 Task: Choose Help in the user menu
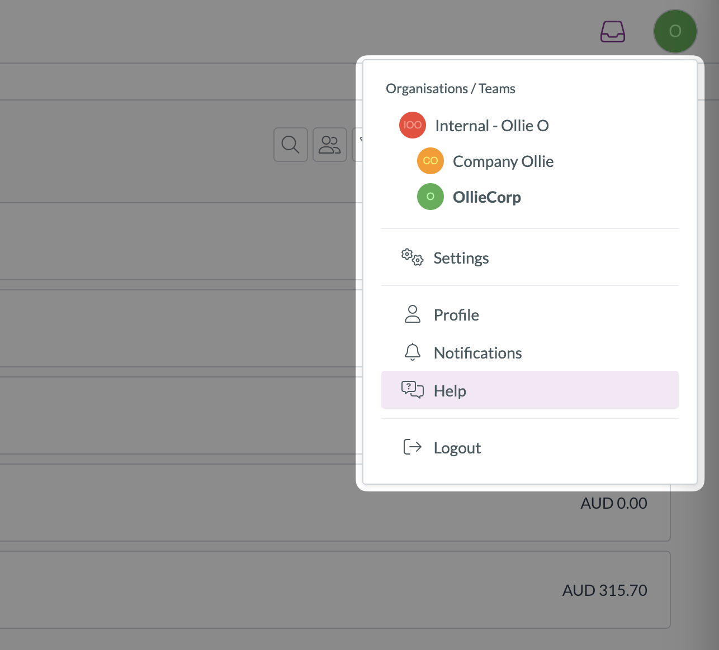point(530,390)
